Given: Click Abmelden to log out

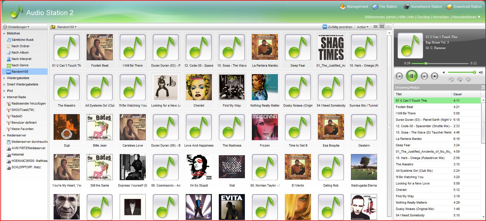Looking at the screenshot, I should click(441, 17).
